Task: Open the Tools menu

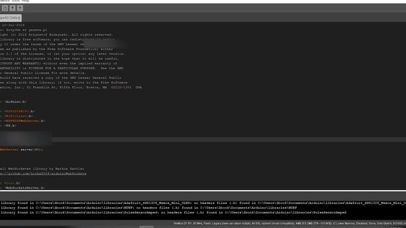Action: 15,1
